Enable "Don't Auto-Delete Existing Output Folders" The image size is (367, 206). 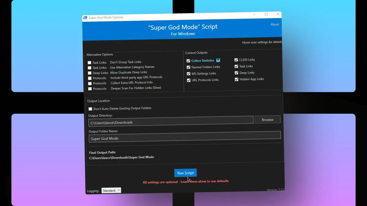click(90, 109)
